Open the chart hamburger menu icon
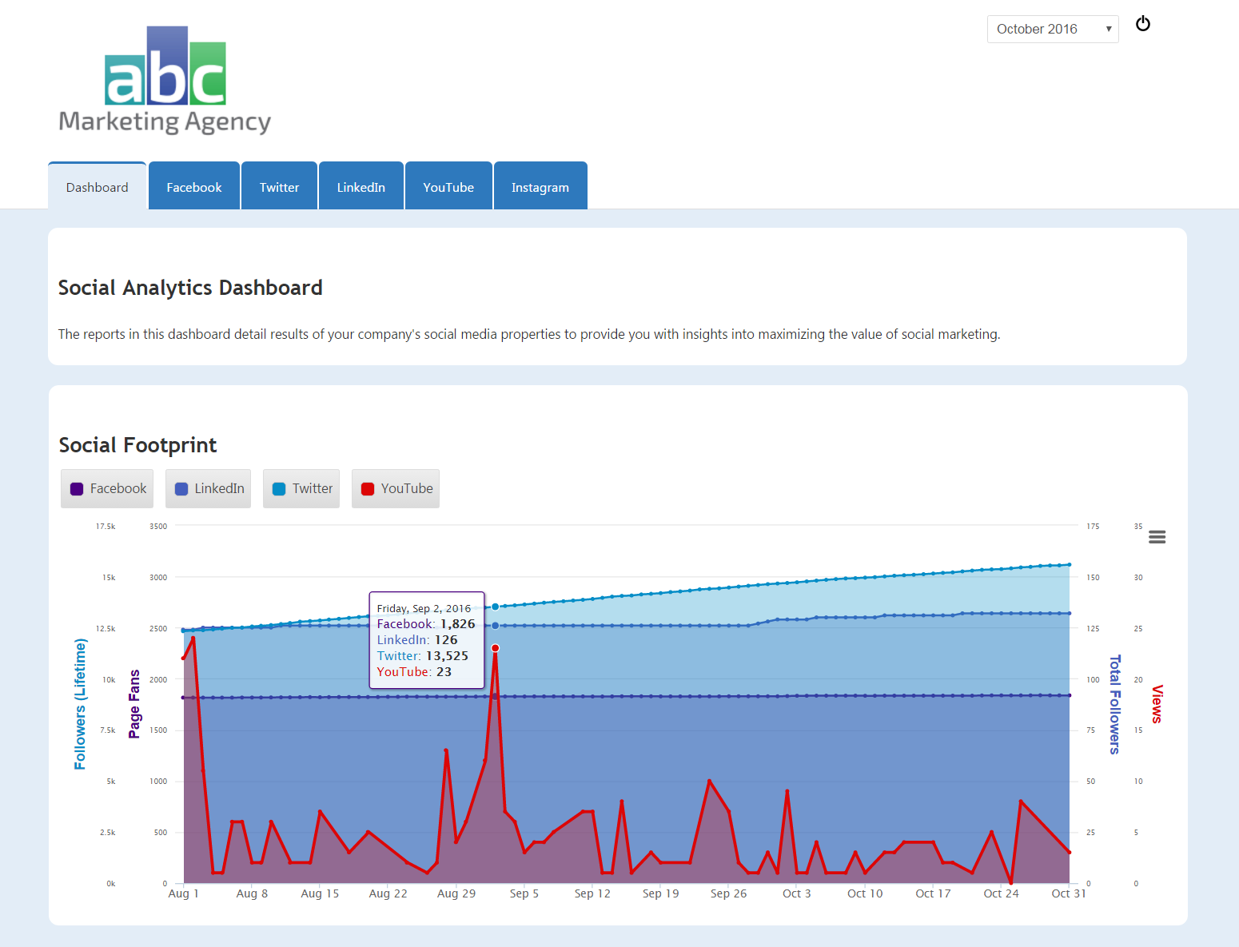 [x=1157, y=537]
